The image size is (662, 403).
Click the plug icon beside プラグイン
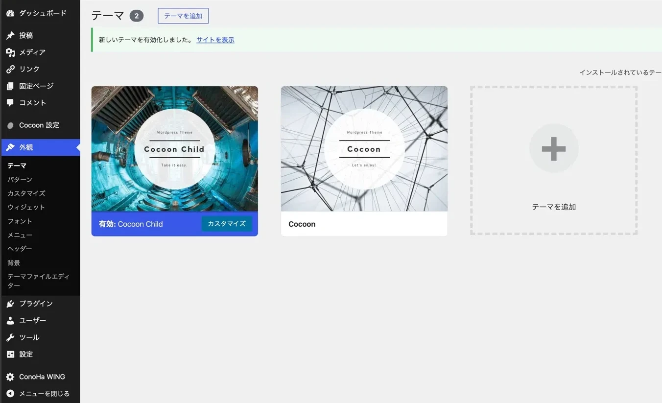pos(10,304)
